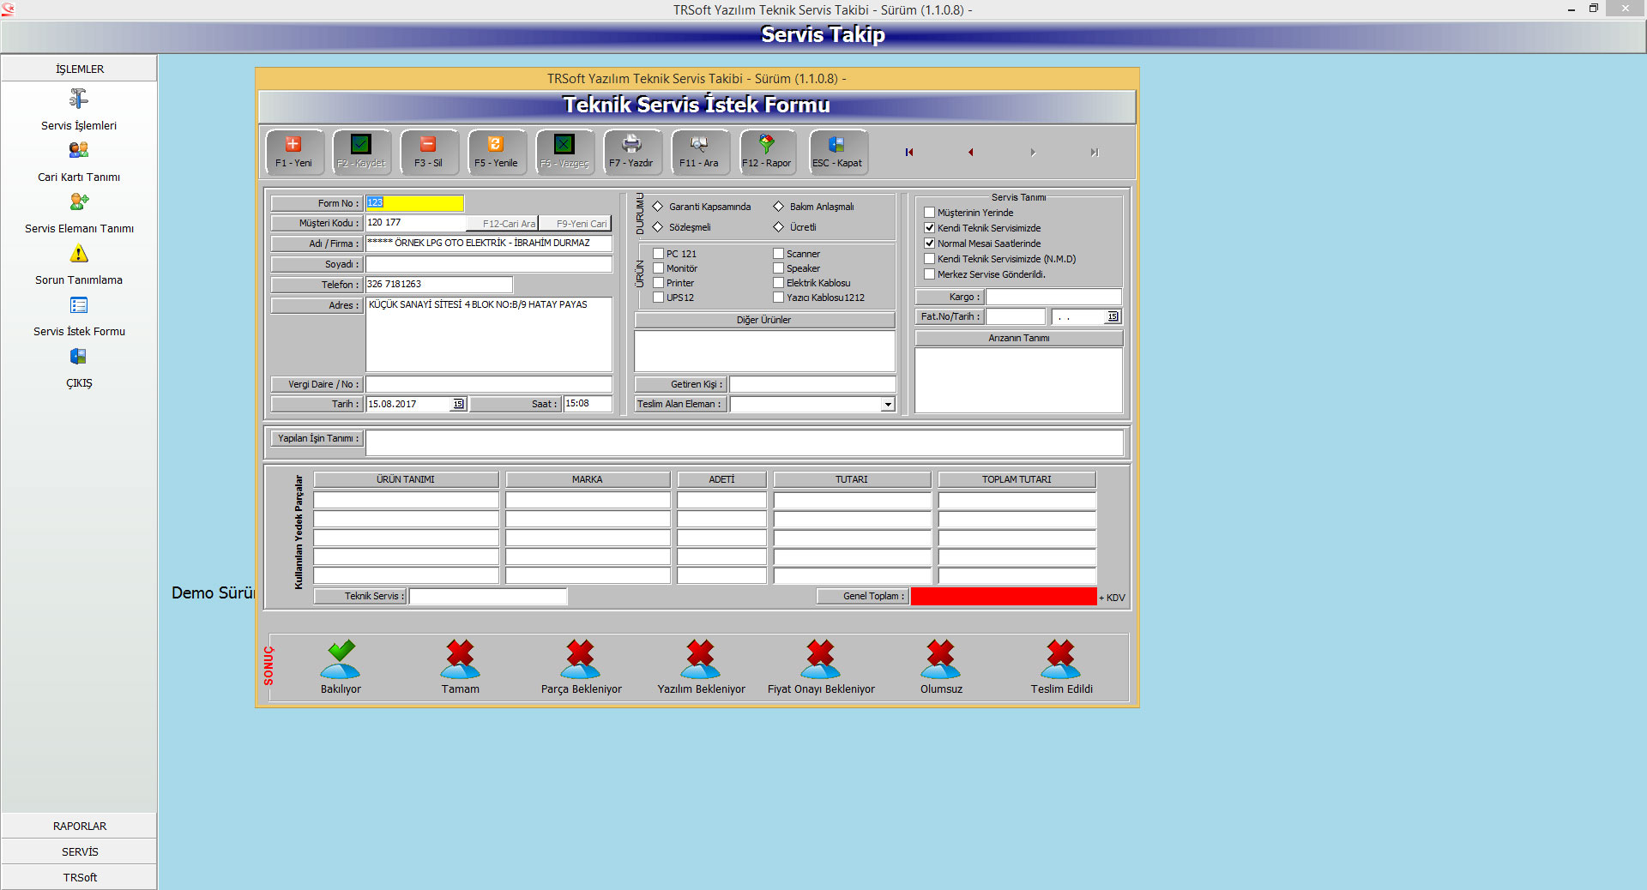Screen dimensions: 1647x890
Task: Open the Fat.No/Tarih date picker button
Action: (1113, 317)
